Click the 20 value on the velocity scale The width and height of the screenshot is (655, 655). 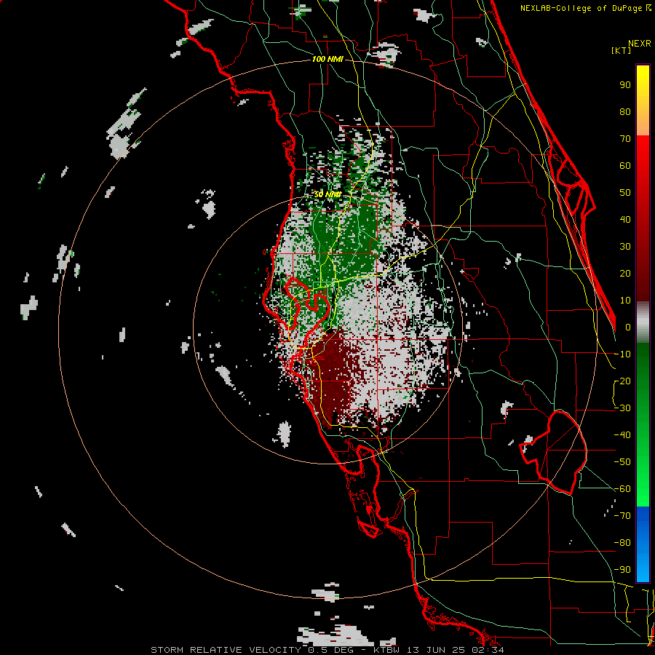coord(625,273)
